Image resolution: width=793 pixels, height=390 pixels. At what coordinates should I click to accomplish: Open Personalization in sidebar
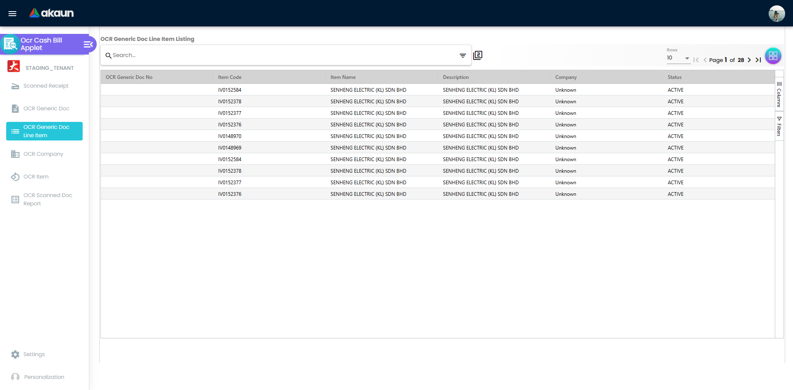pos(44,377)
